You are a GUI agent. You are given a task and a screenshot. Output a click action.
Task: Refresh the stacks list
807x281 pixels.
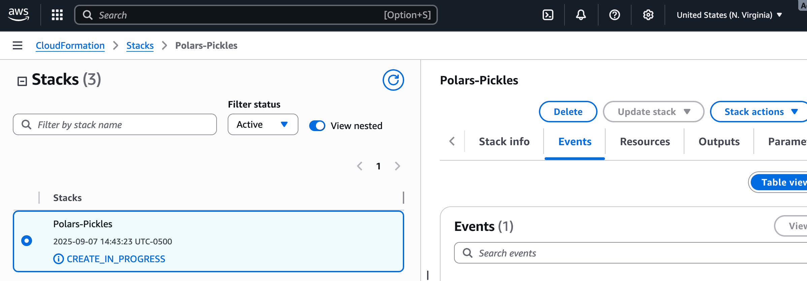(393, 80)
